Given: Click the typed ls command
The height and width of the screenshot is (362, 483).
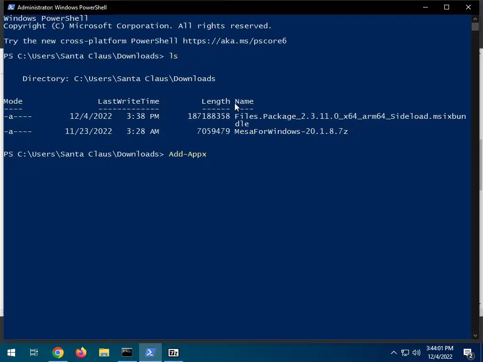Looking at the screenshot, I should (174, 56).
